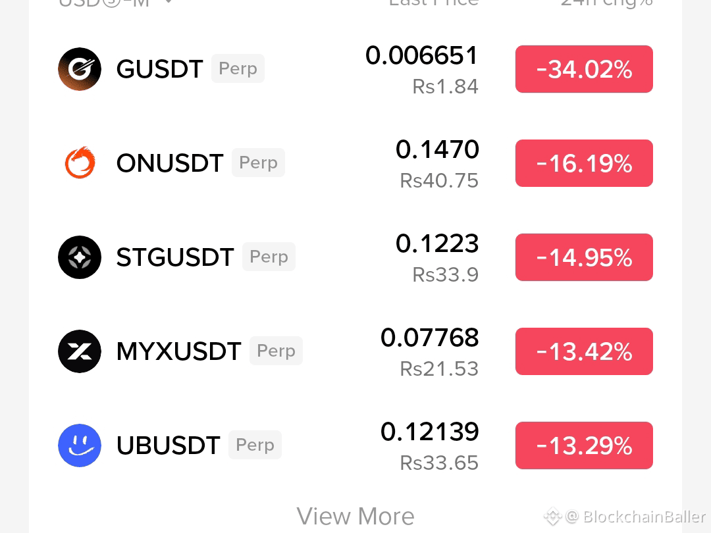The image size is (711, 533).
Task: Tap the UBUSDT blue smiley logo
Action: pyautogui.click(x=80, y=445)
